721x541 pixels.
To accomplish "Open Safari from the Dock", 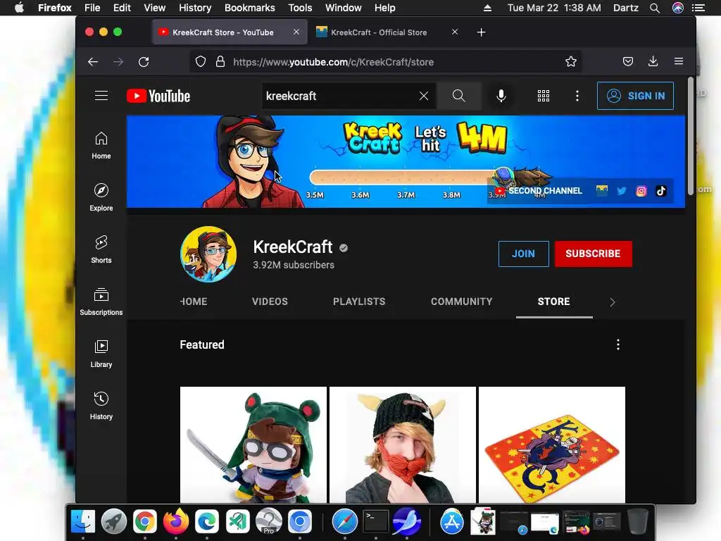I will [345, 522].
